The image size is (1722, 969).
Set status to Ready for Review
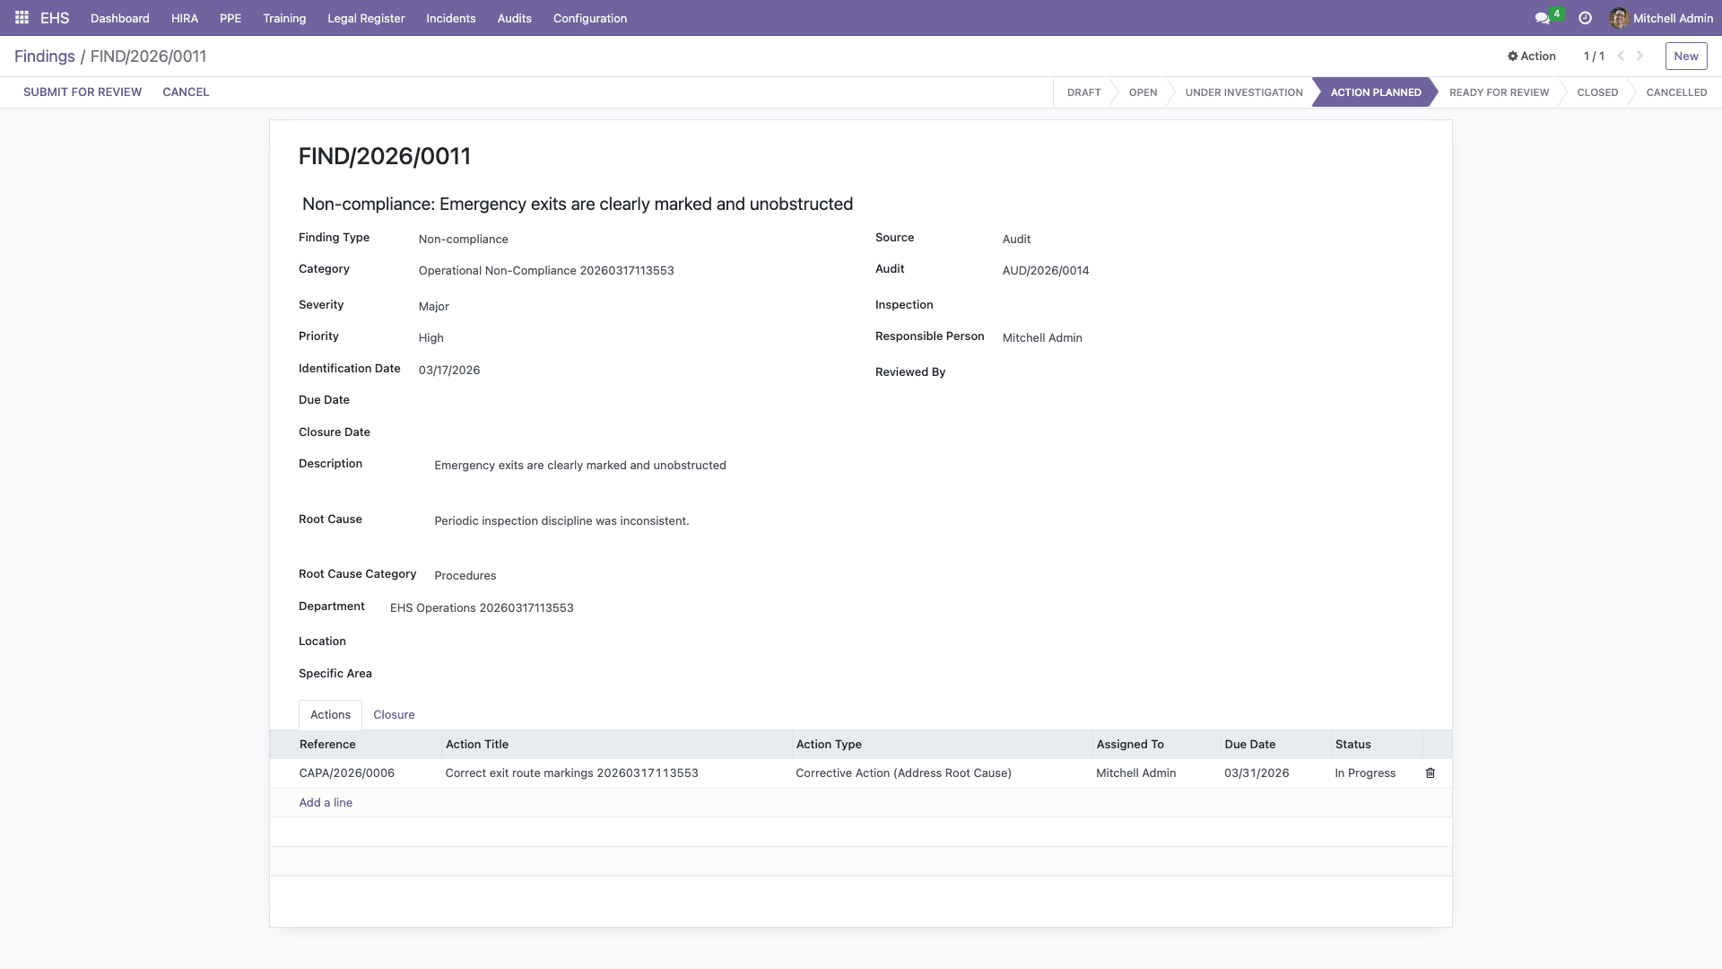click(x=1499, y=92)
